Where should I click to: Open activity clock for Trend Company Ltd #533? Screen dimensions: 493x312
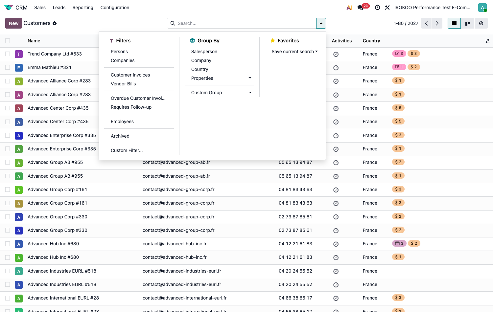(x=336, y=54)
